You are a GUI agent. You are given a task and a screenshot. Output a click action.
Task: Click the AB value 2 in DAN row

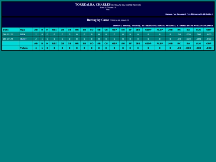(x=36, y=34)
